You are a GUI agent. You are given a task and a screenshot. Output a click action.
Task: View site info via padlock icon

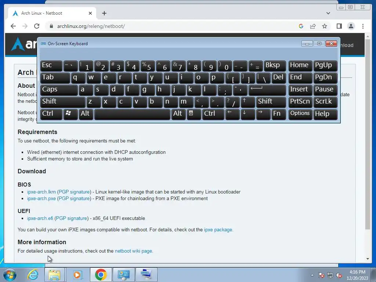click(51, 26)
